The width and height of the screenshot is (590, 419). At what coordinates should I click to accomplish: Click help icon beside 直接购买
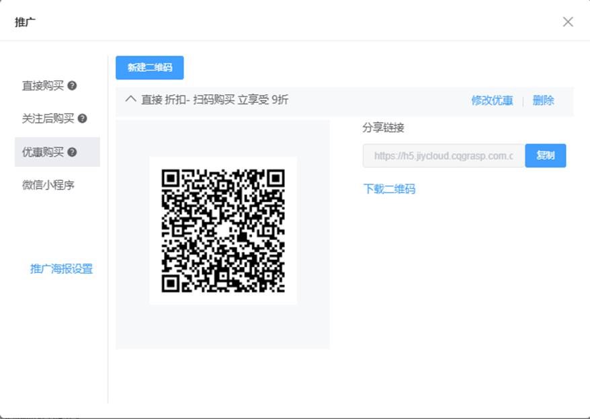point(73,86)
